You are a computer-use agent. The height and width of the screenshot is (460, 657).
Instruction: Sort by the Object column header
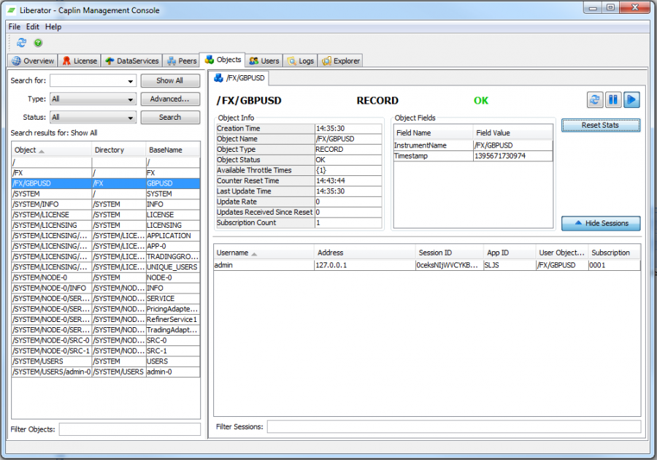(x=52, y=150)
